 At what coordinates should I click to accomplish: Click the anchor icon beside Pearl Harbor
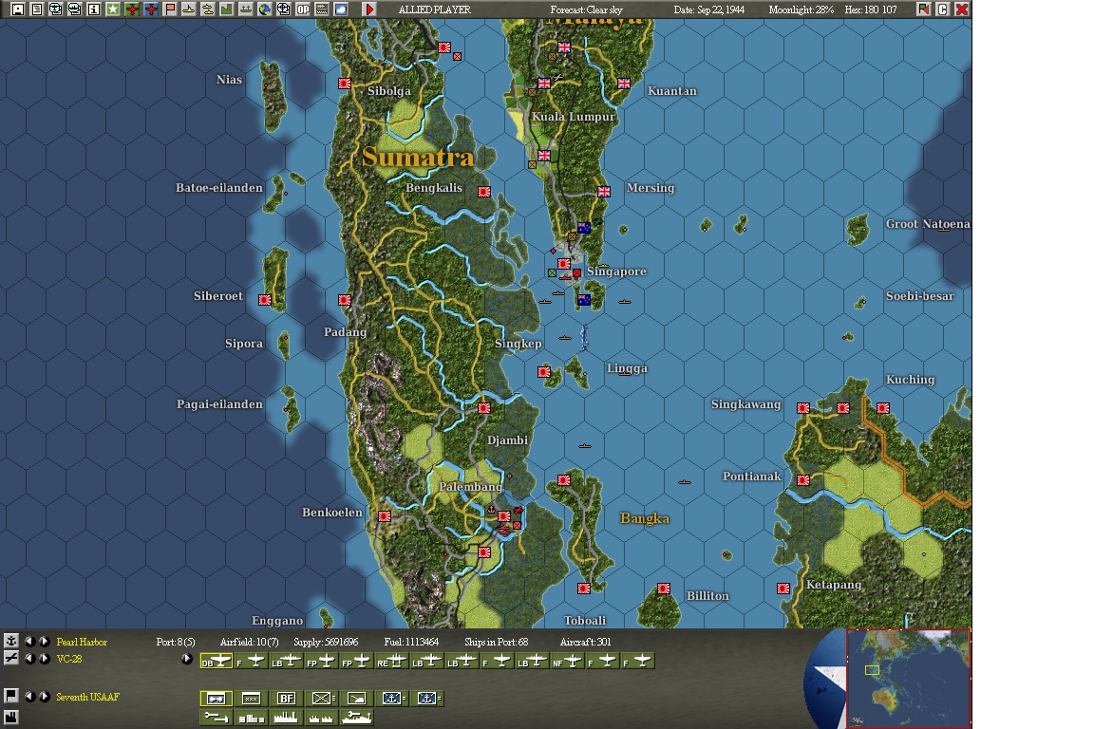11,641
